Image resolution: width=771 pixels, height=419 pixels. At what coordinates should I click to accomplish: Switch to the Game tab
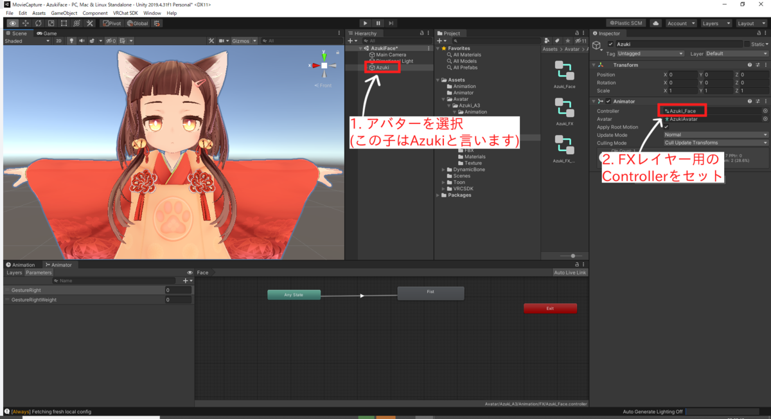(47, 33)
